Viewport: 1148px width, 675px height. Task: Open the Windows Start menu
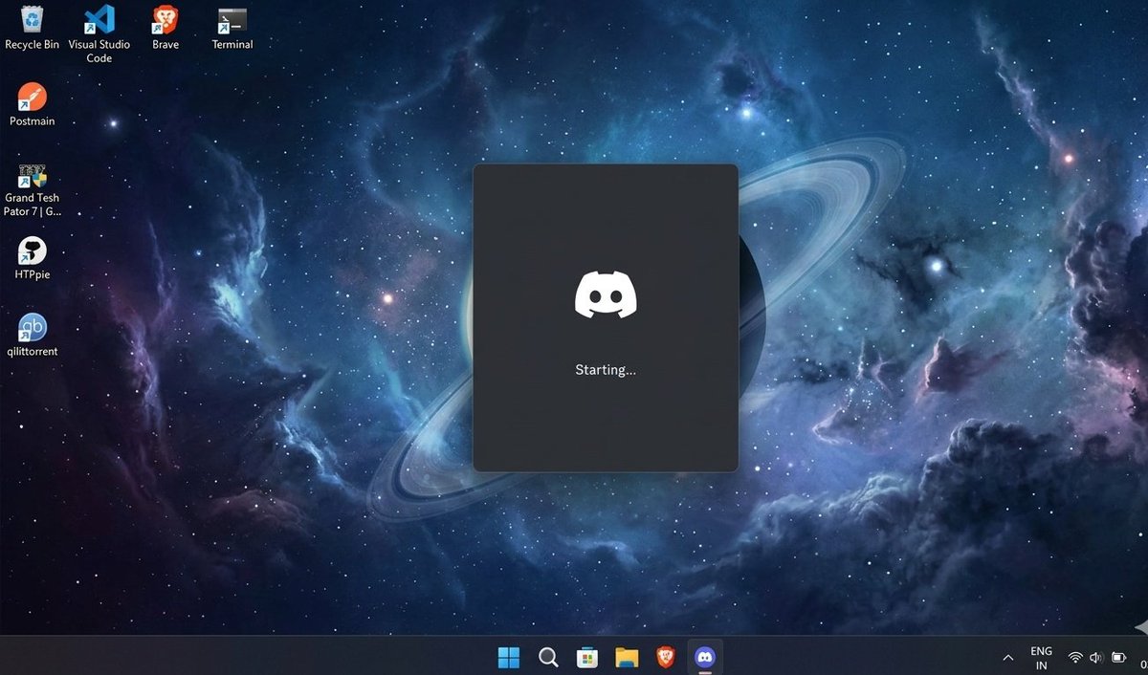point(509,657)
